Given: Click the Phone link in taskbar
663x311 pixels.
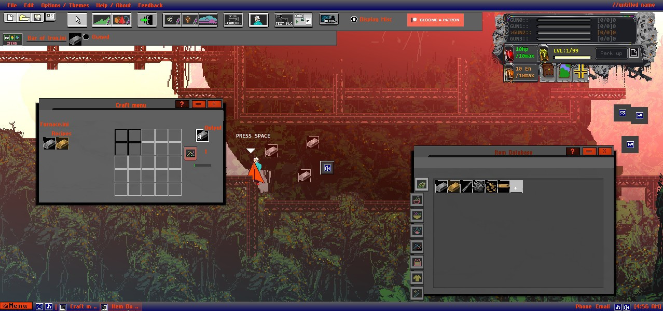Looking at the screenshot, I should click(584, 306).
